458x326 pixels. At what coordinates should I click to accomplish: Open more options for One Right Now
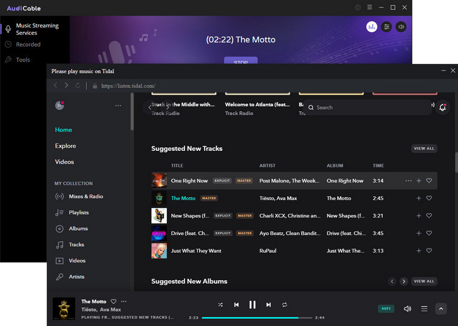click(x=409, y=181)
